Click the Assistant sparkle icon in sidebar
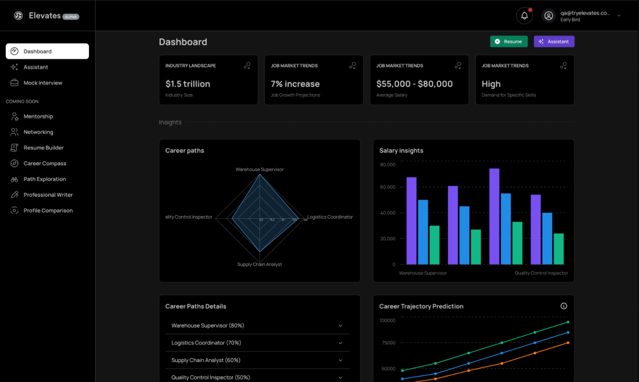 tap(14, 67)
